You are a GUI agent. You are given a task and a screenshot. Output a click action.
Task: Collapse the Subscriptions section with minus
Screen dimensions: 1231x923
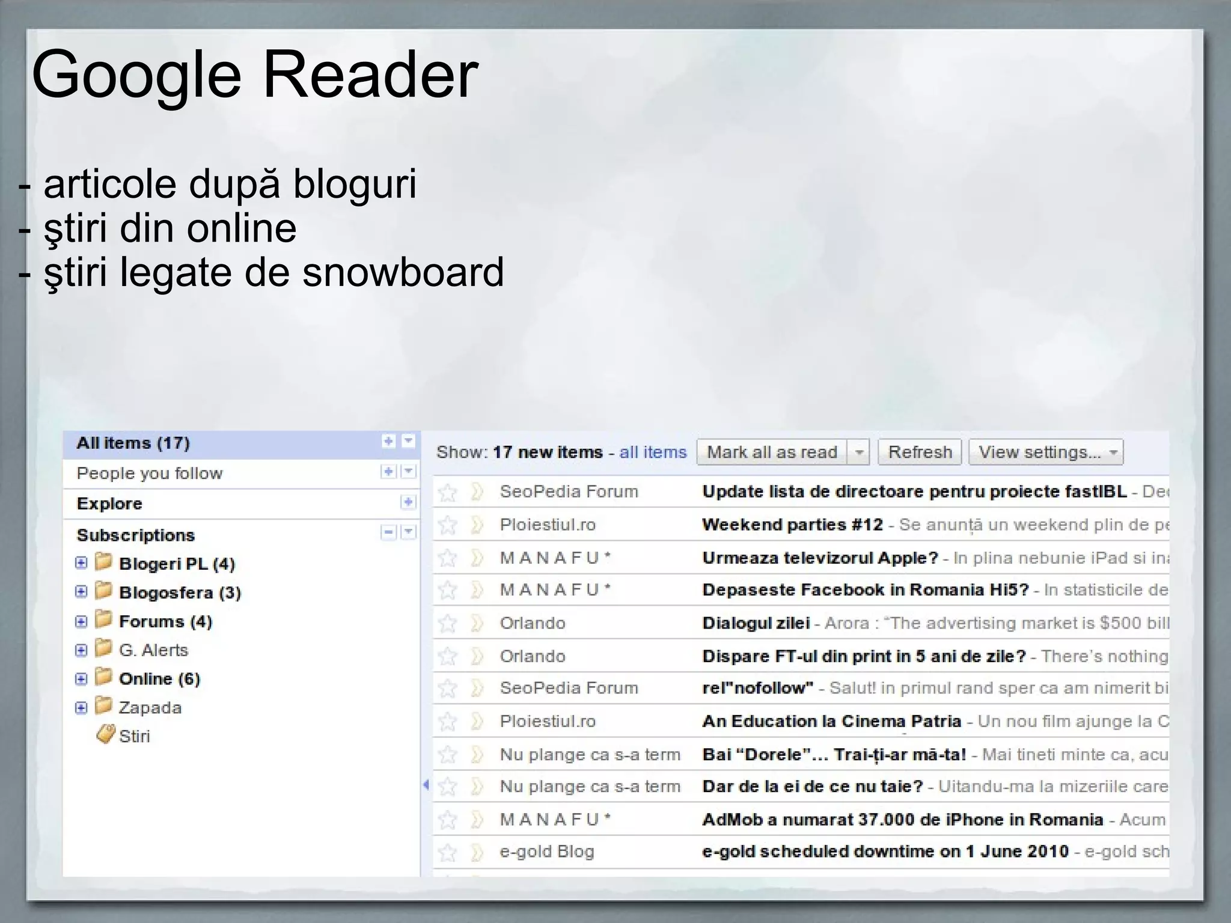click(x=389, y=532)
